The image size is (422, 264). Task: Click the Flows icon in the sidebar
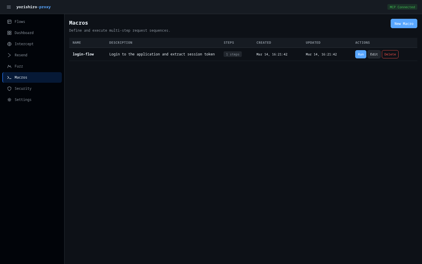click(x=9, y=22)
